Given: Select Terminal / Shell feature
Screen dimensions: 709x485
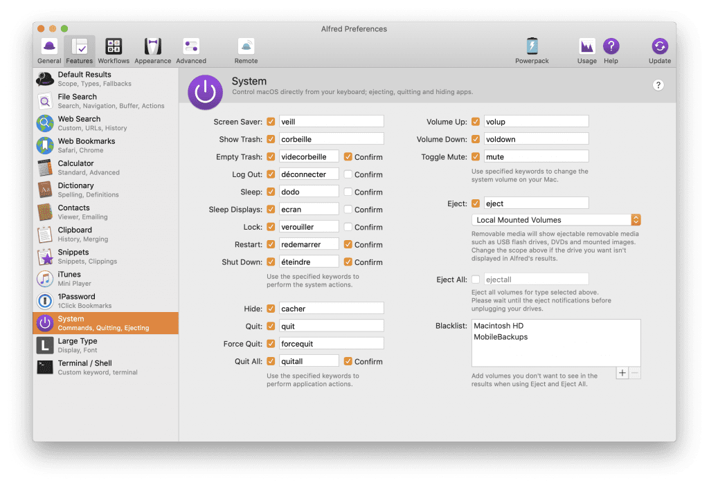Looking at the screenshot, I should tap(106, 367).
